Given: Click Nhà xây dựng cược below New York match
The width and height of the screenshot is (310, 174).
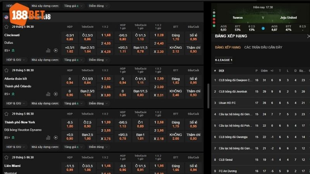Looking at the screenshot, I should (45, 147).
